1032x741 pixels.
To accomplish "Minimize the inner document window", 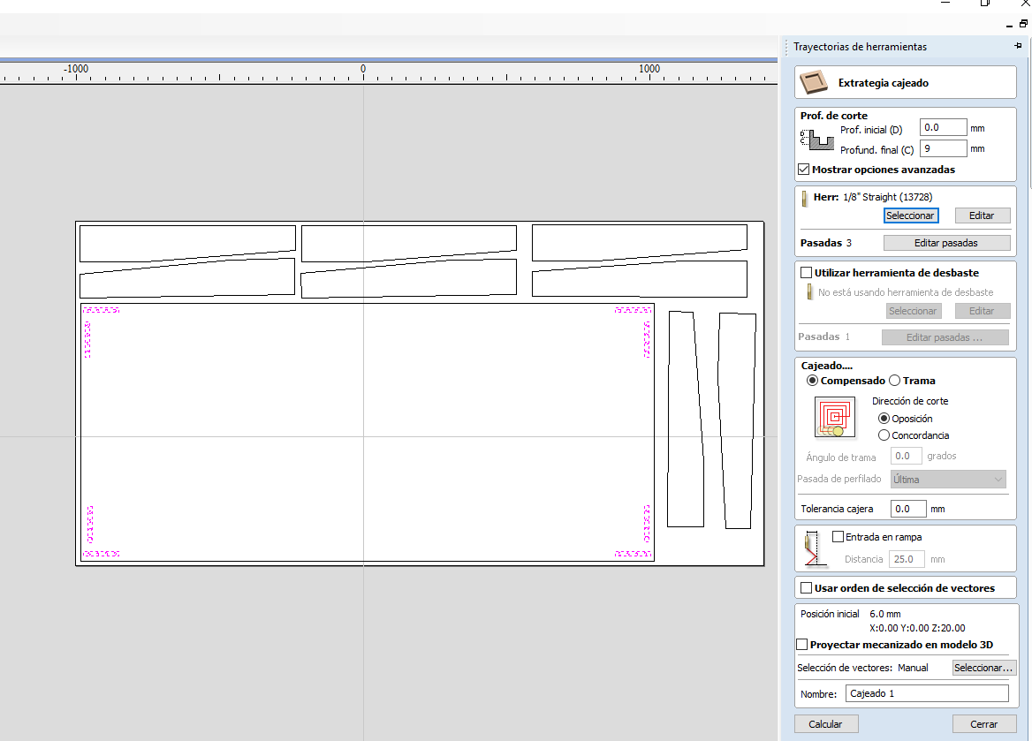I will pos(1009,25).
